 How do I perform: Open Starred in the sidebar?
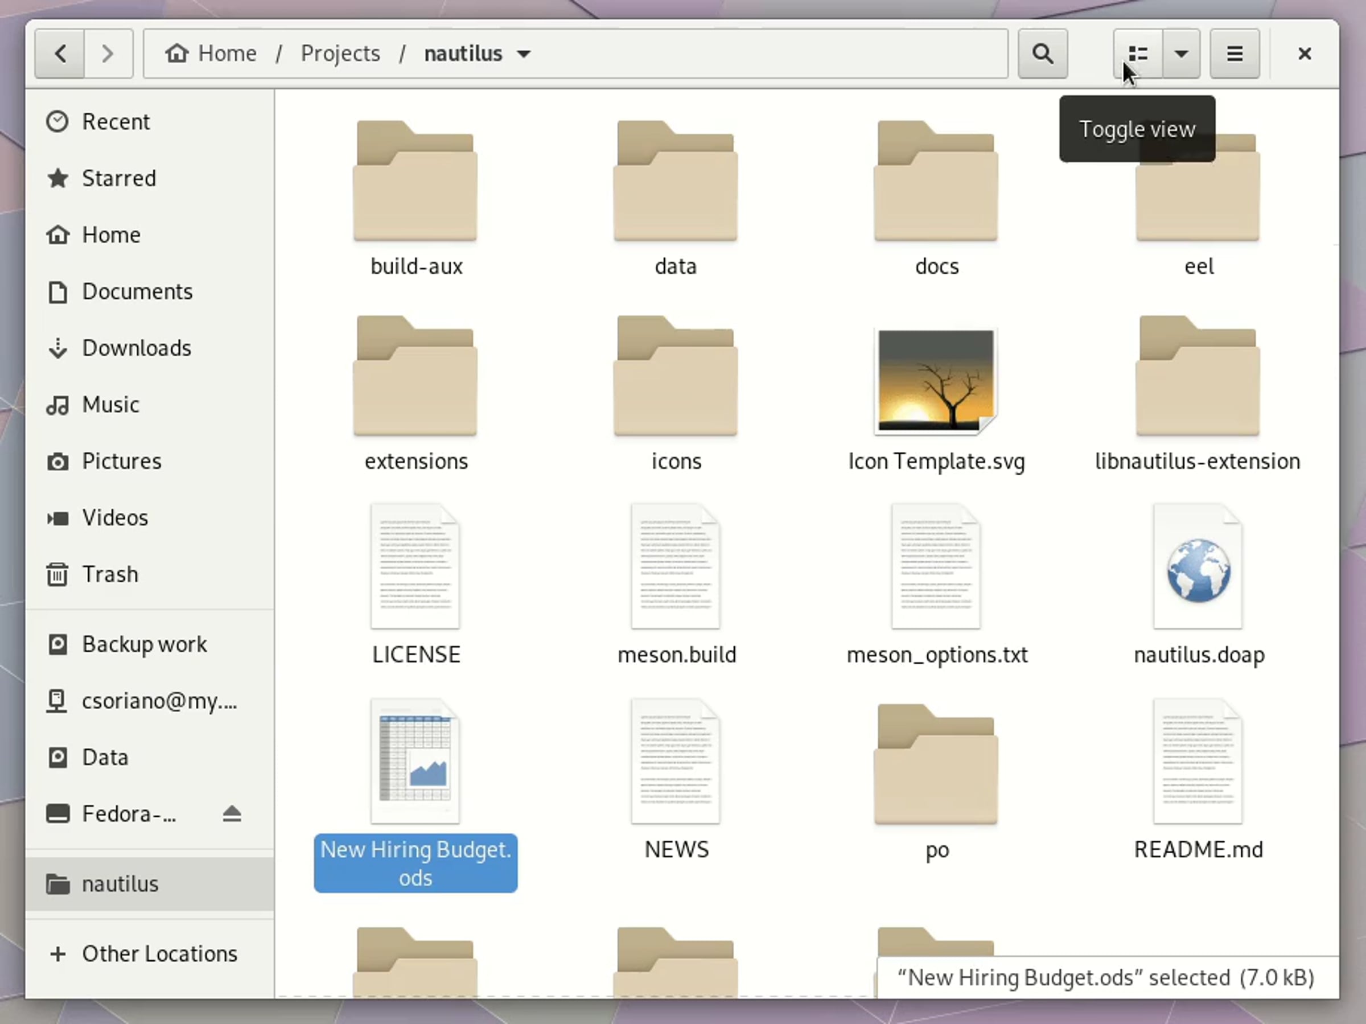pos(150,179)
